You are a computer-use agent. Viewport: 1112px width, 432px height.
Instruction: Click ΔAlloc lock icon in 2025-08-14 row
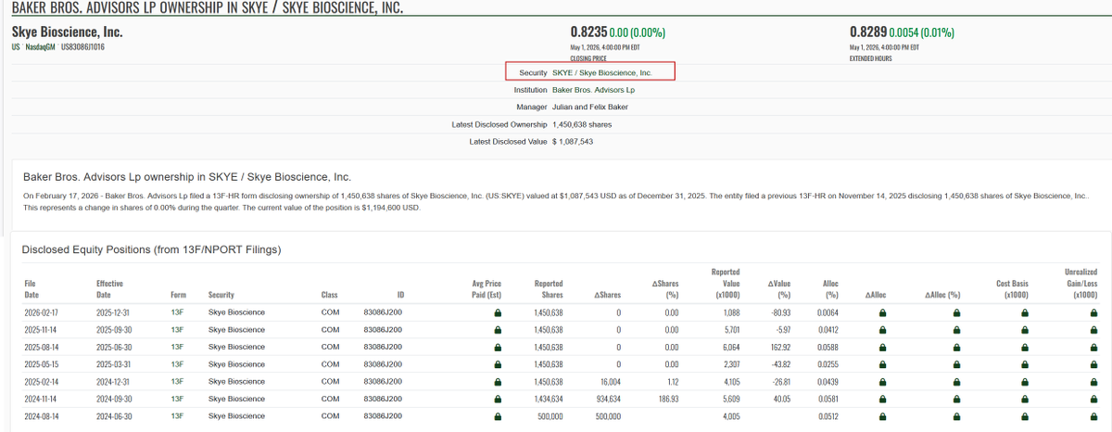coord(882,348)
